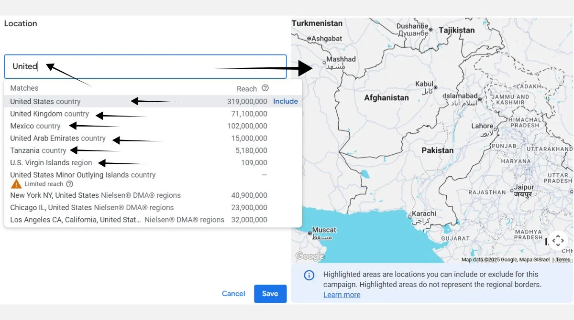Select Mexico country match
This screenshot has height=320, width=574.
point(153,126)
